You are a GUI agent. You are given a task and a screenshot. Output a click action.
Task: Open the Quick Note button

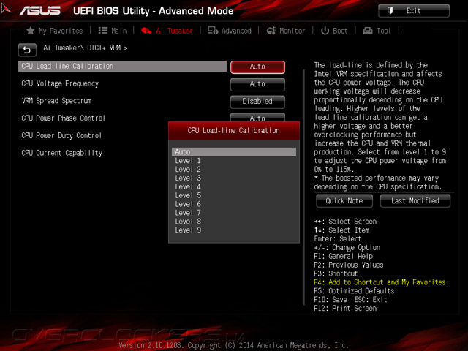344,201
